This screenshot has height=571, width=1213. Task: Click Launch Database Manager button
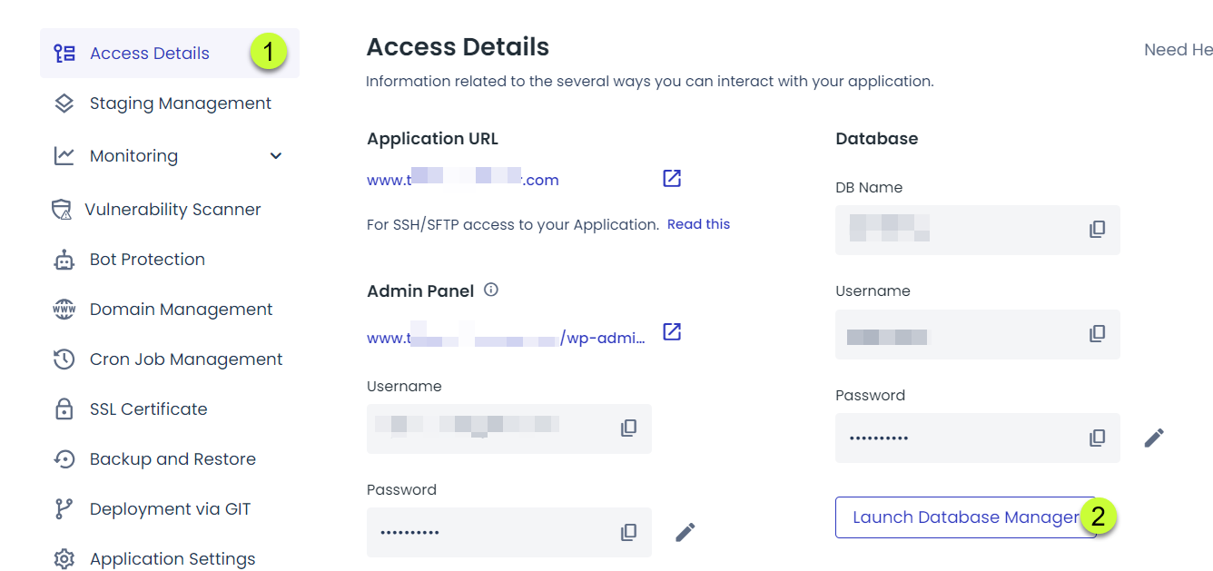(966, 517)
